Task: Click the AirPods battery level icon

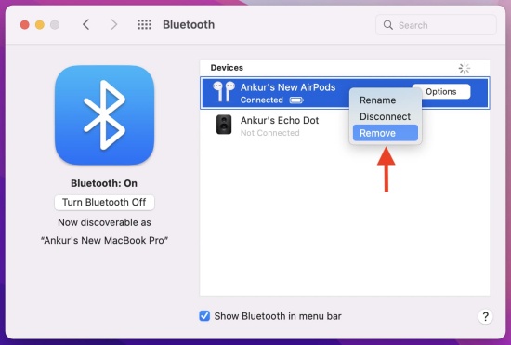Action: click(x=296, y=100)
